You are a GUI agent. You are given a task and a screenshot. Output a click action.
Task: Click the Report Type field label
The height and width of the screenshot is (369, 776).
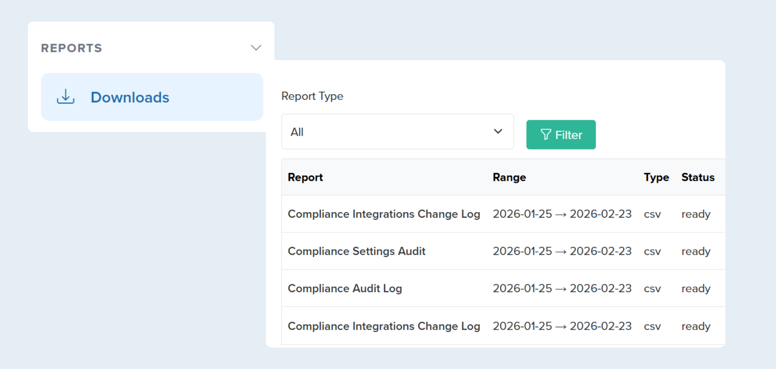[x=312, y=96]
